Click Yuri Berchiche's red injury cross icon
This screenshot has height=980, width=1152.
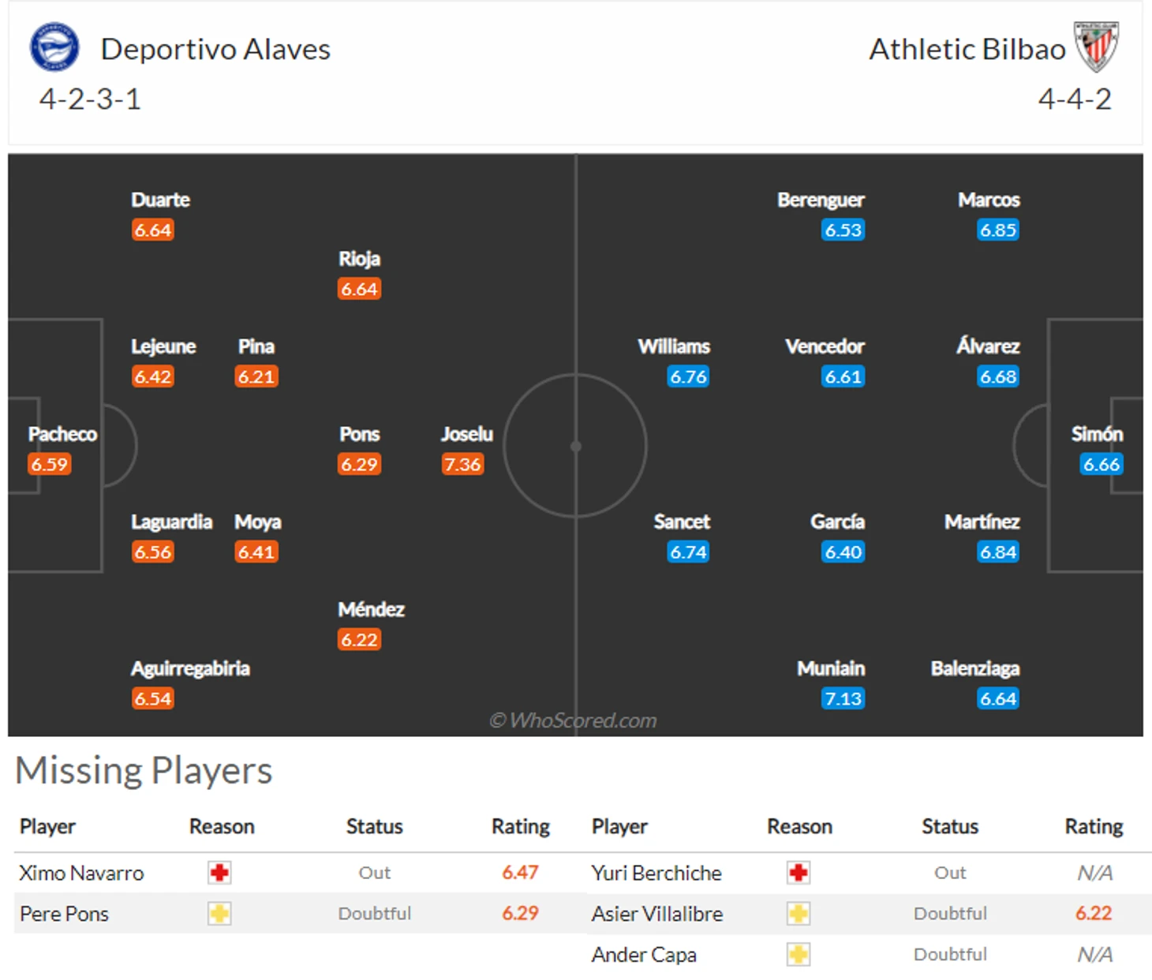click(x=799, y=873)
